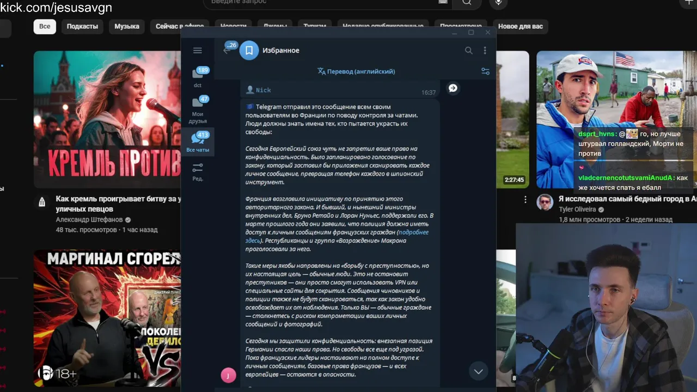697x392 pixels.
Task: Start YouTube voice search microphone
Action: click(x=498, y=2)
